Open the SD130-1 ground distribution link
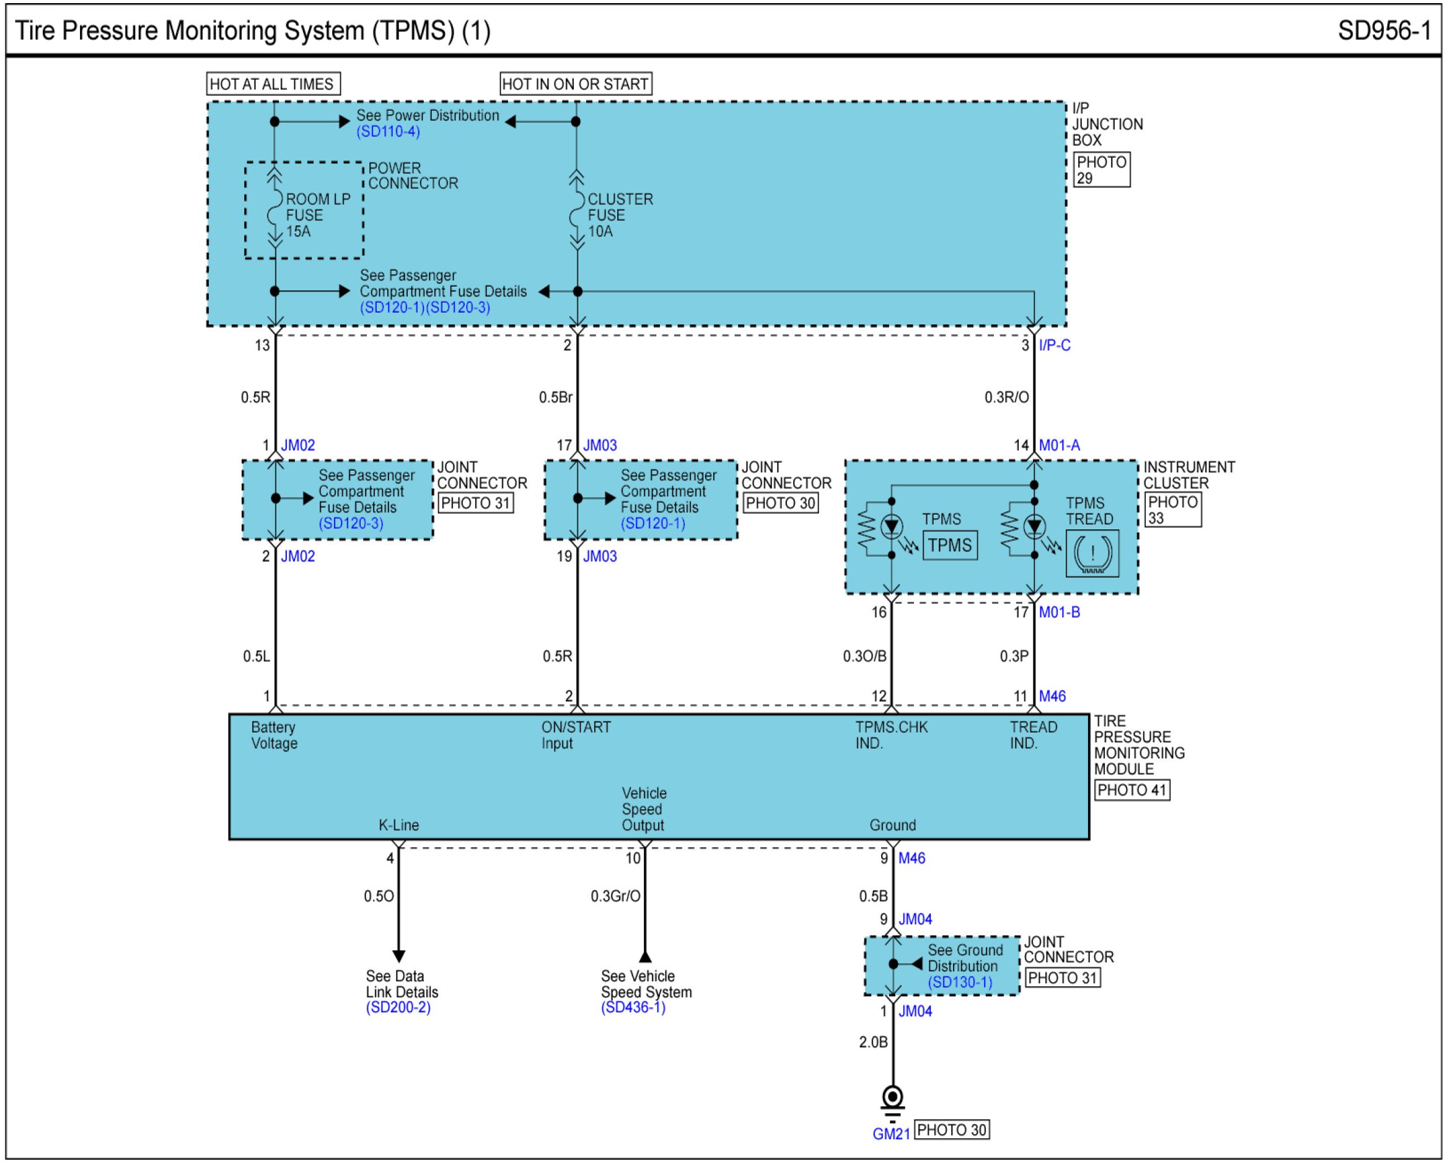Image resolution: width=1445 pixels, height=1164 pixels. tap(959, 983)
